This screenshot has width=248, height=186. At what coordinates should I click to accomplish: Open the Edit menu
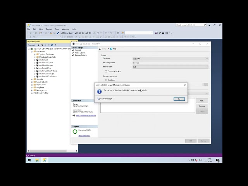click(34, 29)
